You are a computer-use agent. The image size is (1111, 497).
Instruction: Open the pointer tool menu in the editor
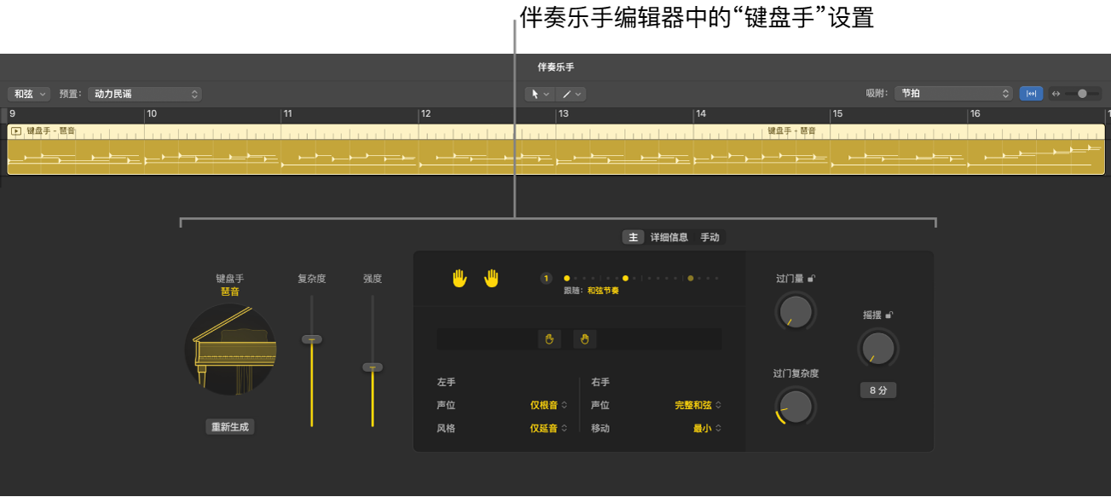point(539,94)
